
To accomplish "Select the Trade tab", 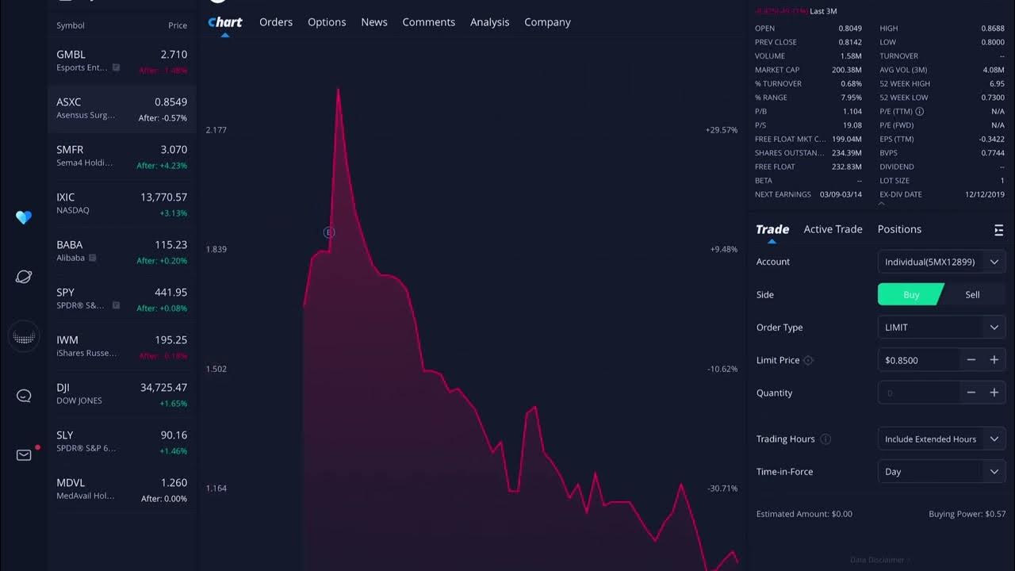I will click(x=772, y=229).
